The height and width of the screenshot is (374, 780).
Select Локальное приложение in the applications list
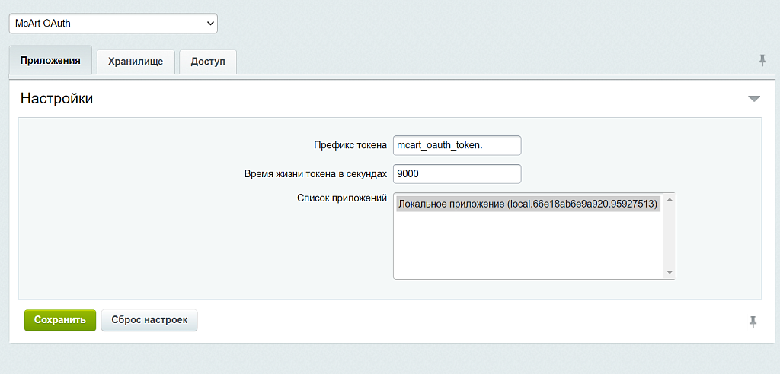pyautogui.click(x=527, y=204)
